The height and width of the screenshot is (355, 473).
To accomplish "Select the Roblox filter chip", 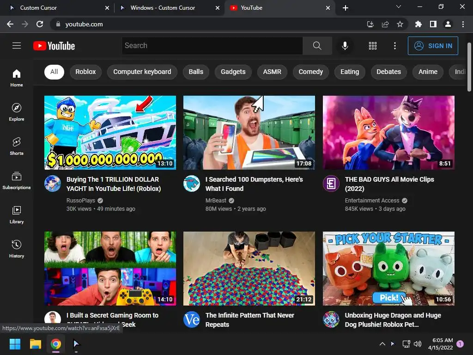I will 85,72.
